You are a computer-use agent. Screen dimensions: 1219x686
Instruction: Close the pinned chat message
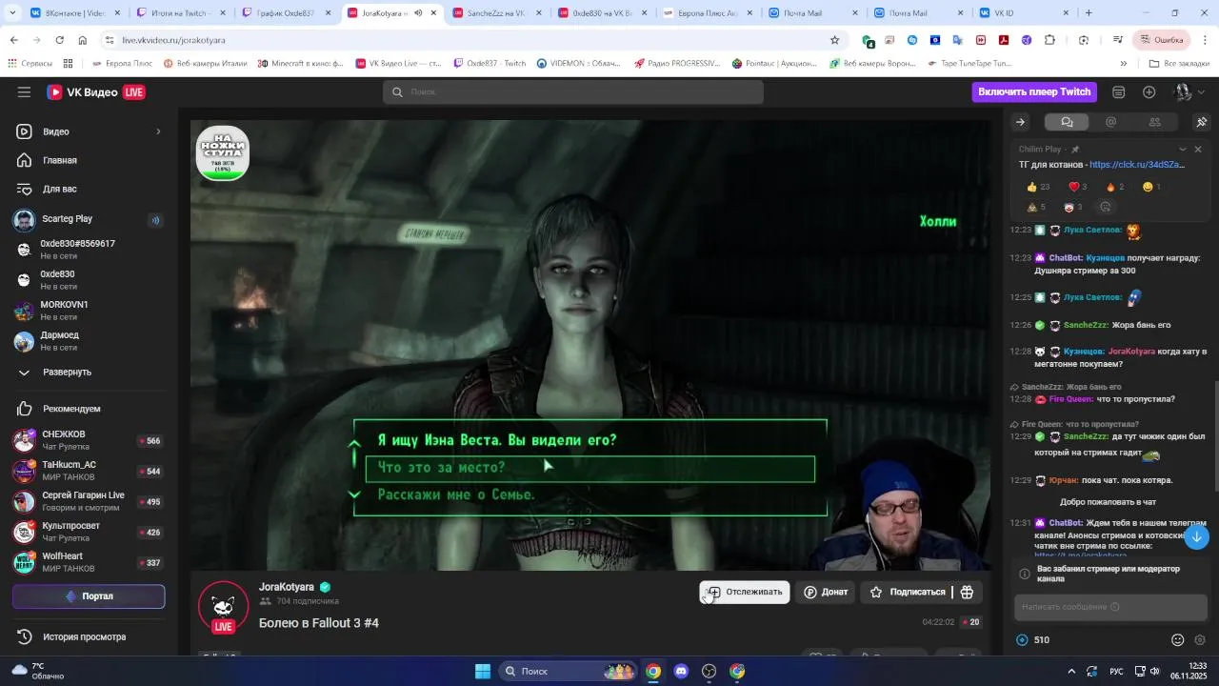click(1198, 150)
